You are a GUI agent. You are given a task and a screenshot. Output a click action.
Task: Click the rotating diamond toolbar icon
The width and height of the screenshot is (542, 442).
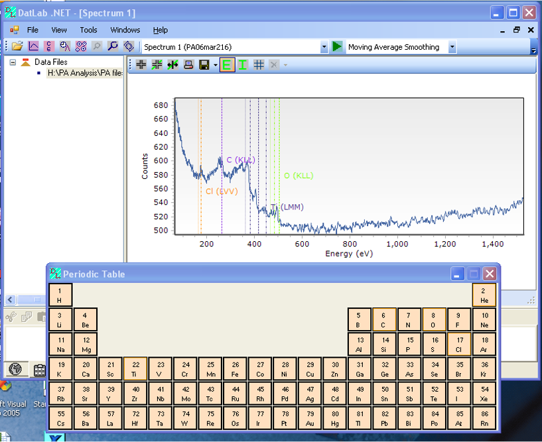[129, 46]
